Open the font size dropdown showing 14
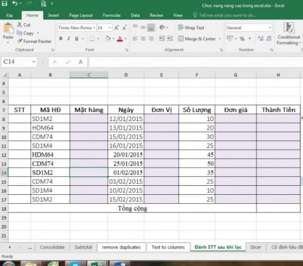 110,28
